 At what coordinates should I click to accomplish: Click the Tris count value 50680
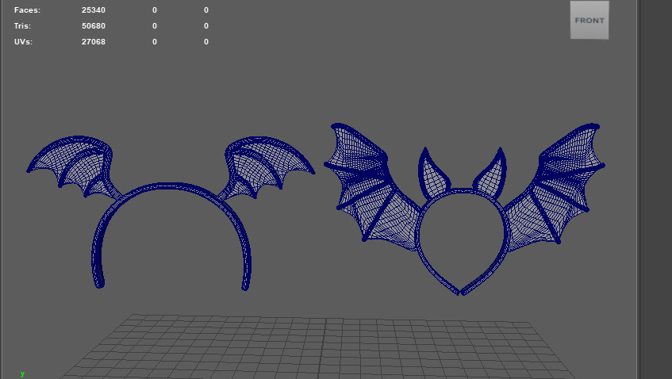tap(94, 25)
